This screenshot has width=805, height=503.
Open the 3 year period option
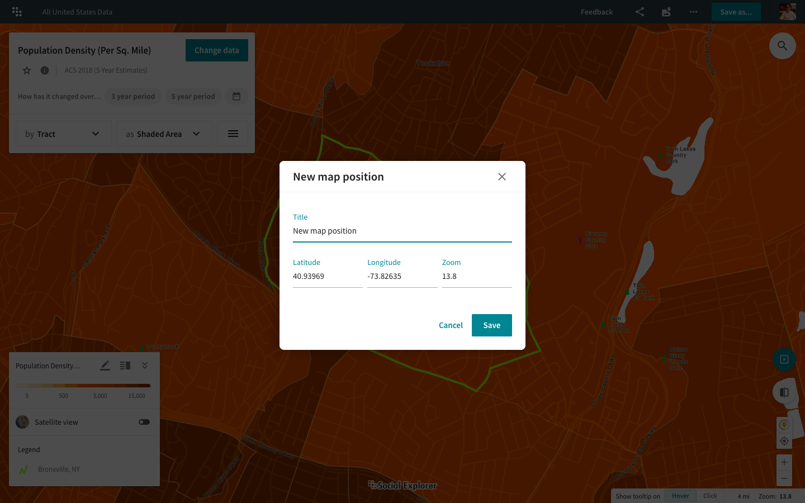[132, 96]
